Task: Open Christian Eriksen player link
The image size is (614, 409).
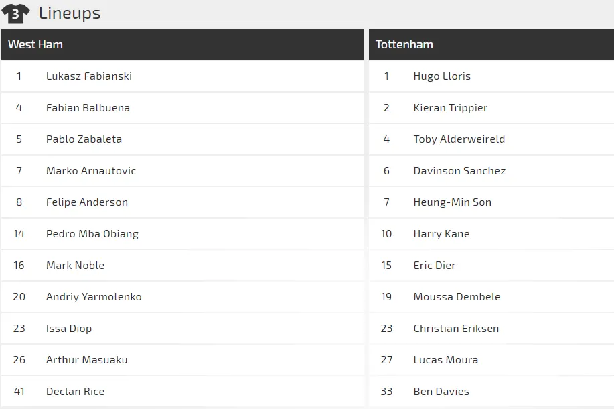Action: (x=456, y=329)
